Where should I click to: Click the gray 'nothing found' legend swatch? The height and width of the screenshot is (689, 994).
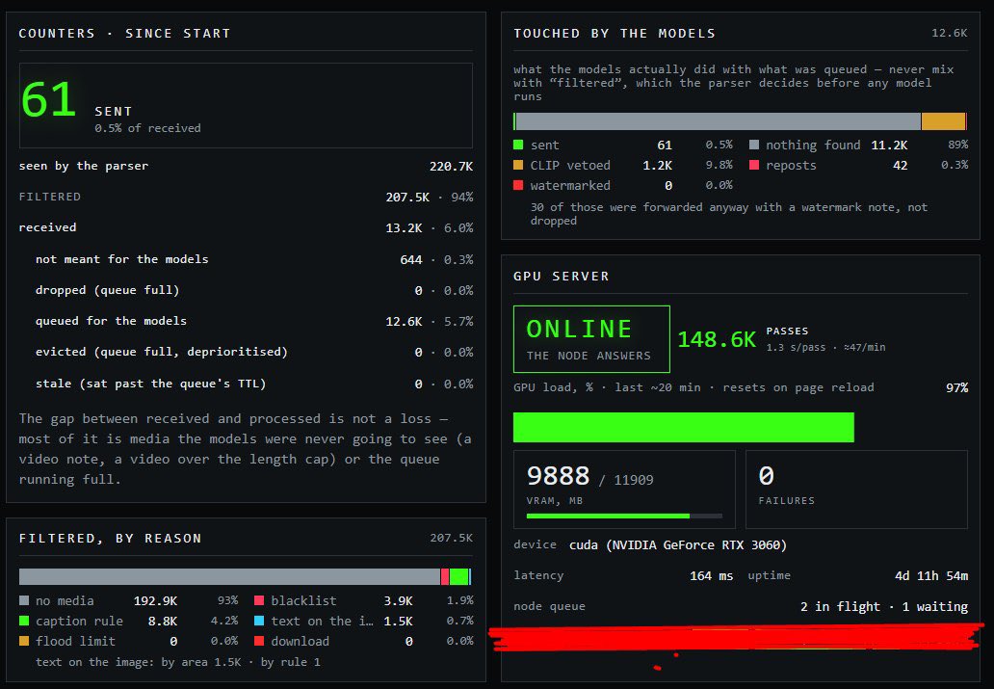[x=754, y=145]
